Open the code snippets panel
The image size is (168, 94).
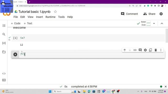(4, 74)
